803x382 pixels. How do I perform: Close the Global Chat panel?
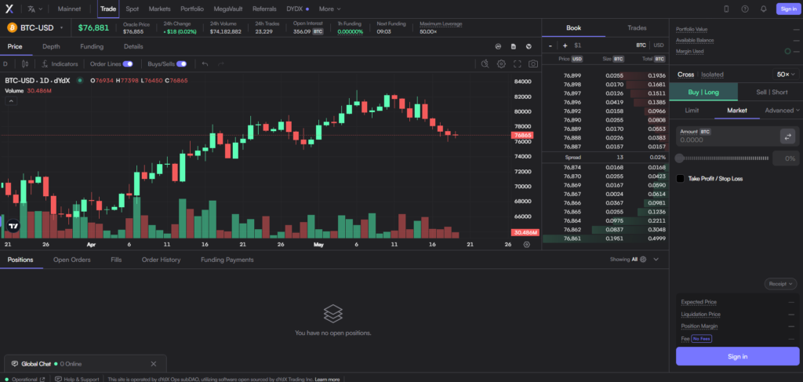tap(153, 364)
